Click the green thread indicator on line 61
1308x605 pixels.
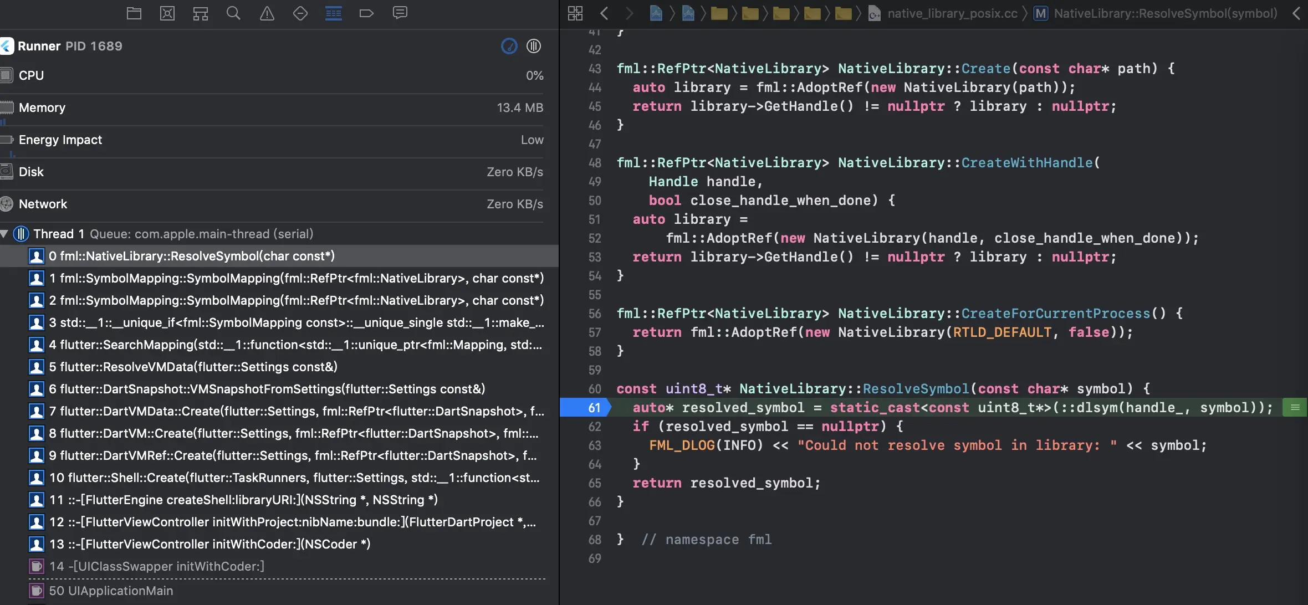click(x=1295, y=408)
